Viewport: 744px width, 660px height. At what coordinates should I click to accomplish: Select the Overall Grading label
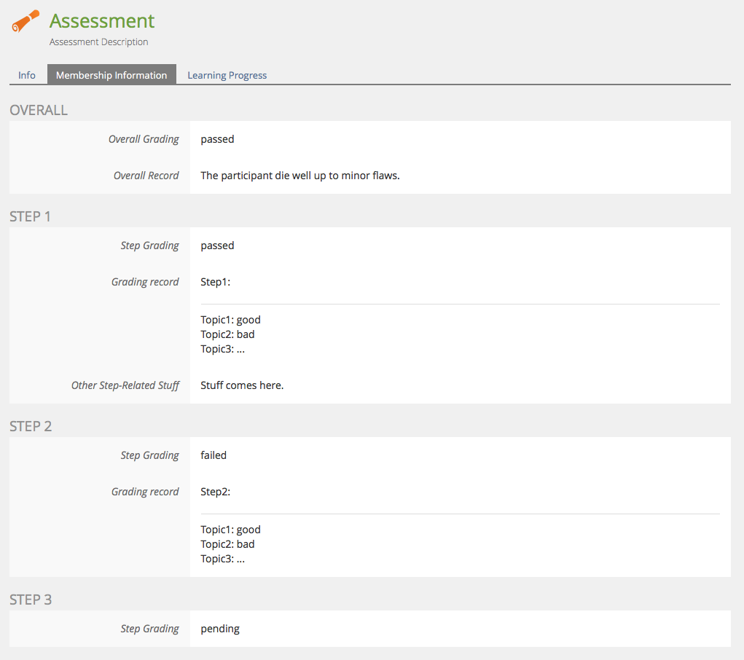(x=144, y=139)
